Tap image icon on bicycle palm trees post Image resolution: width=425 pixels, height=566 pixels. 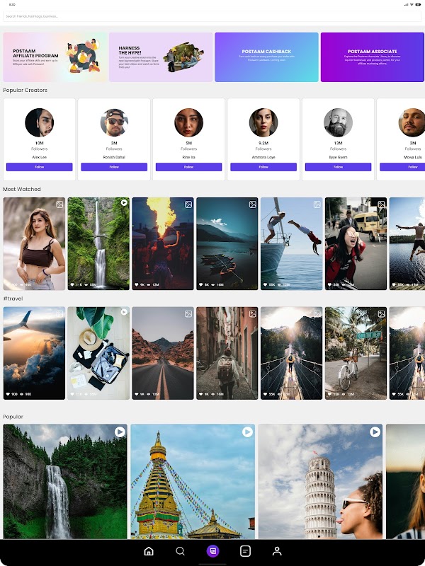381,314
